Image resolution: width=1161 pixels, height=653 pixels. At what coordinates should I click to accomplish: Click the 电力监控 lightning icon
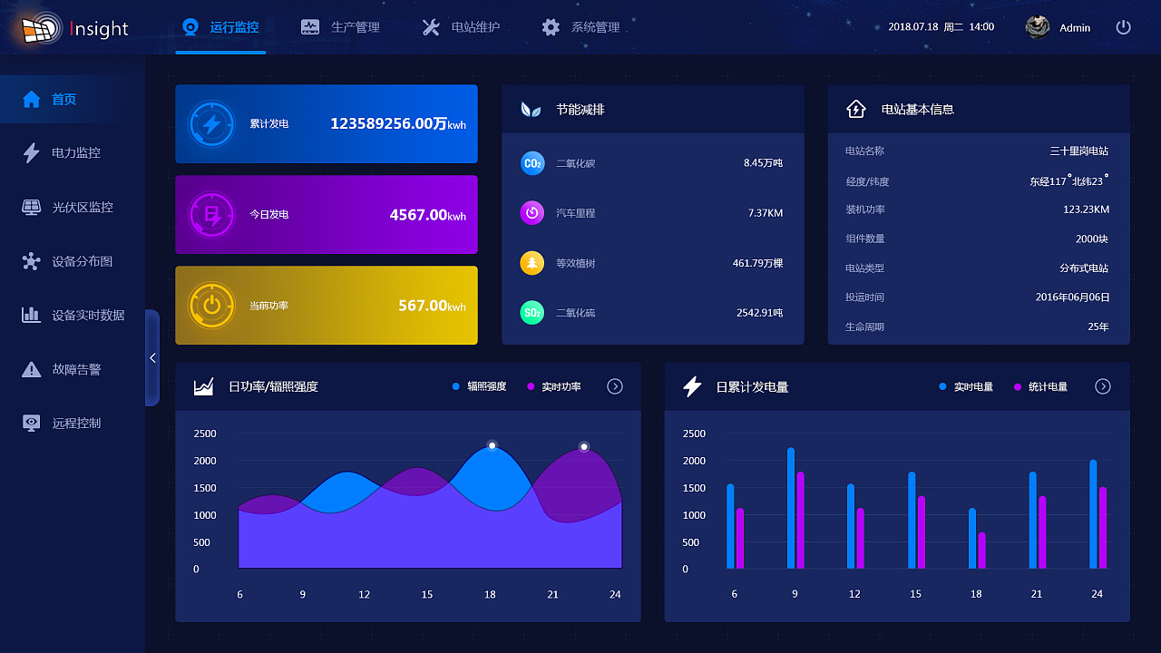coord(32,152)
